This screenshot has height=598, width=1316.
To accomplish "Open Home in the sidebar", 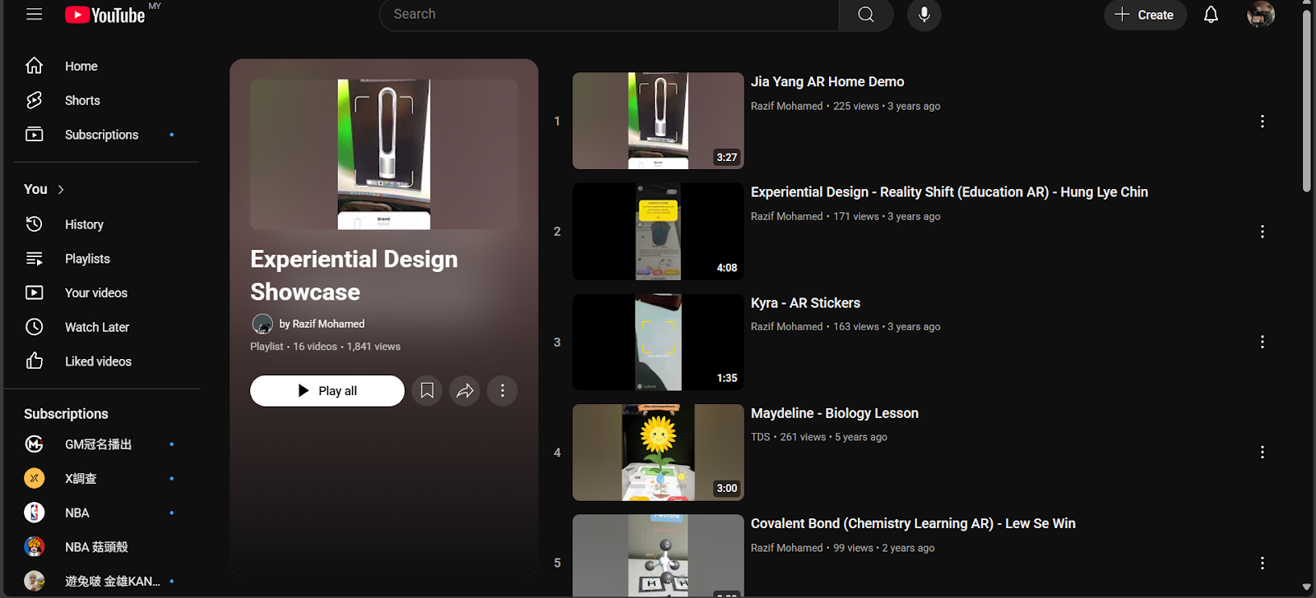I will point(106,66).
